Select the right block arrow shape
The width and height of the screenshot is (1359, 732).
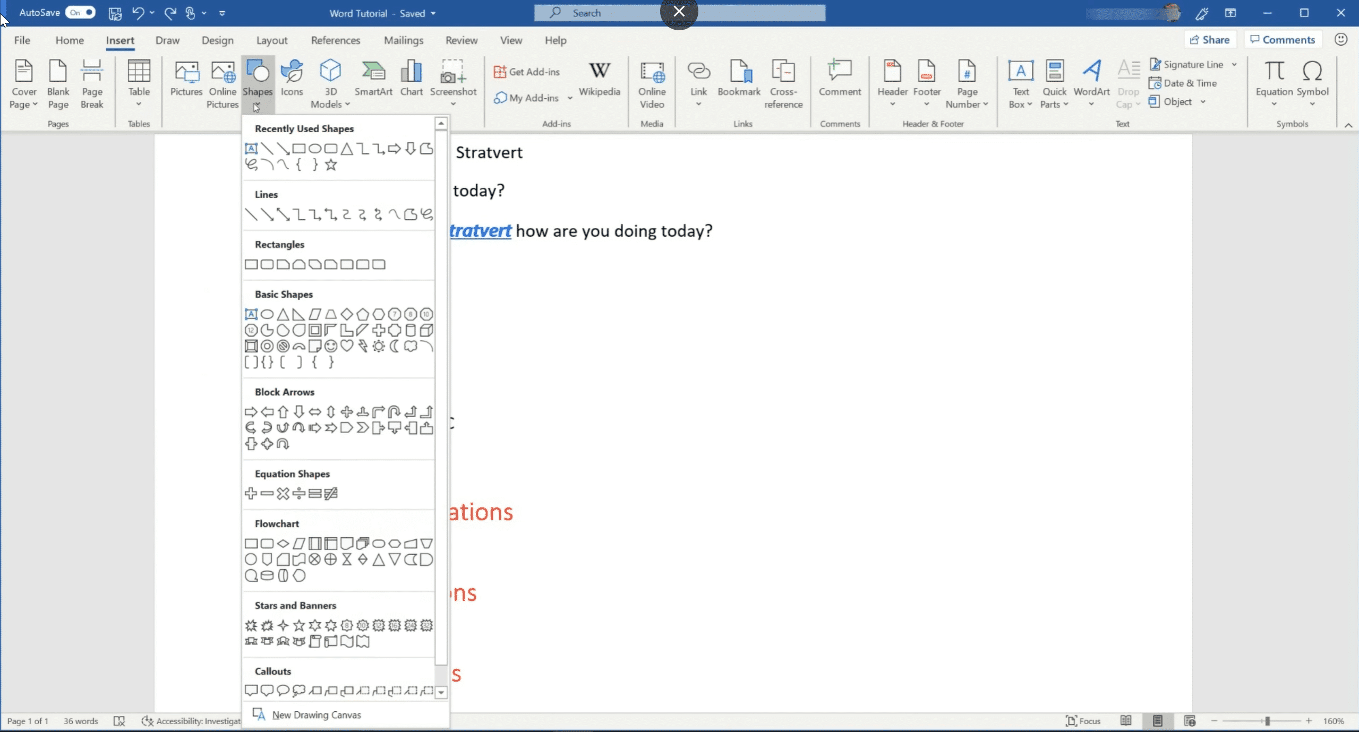[x=251, y=412]
